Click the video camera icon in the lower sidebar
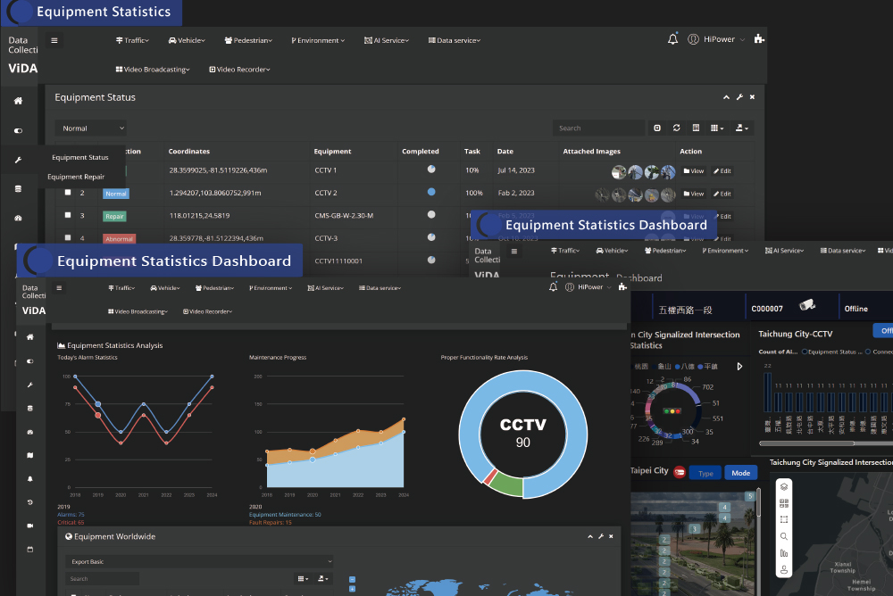Viewport: 893px width, 596px height. click(29, 526)
